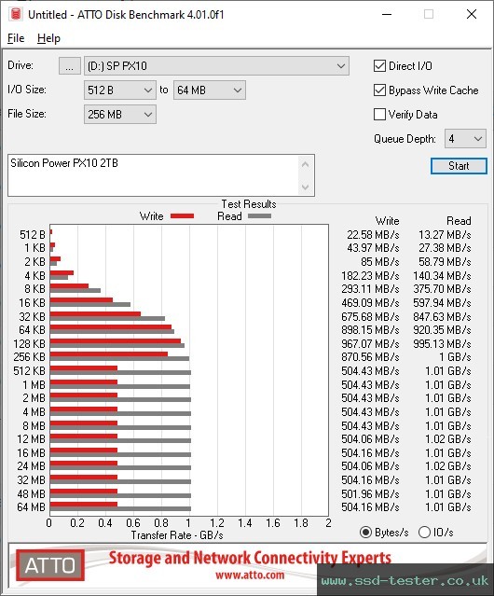
Task: Click the 1 KB read value 27.38 MB/s
Action: click(x=445, y=248)
